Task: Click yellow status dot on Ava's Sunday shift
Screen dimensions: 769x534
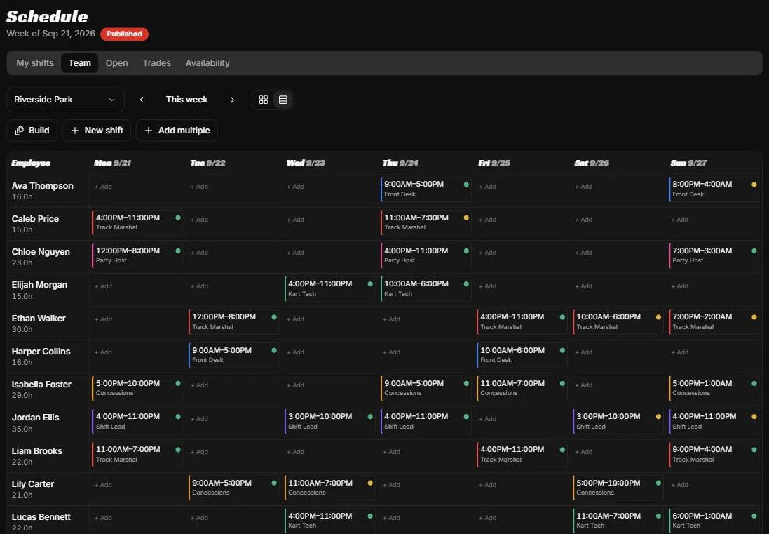Action: click(x=754, y=185)
